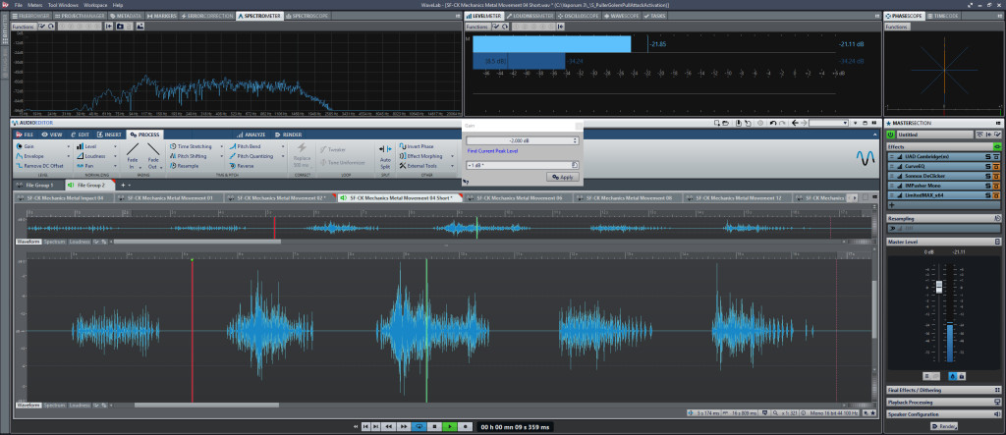This screenshot has width=1006, height=435.
Task: Open the Pan normalizer
Action: [x=87, y=166]
